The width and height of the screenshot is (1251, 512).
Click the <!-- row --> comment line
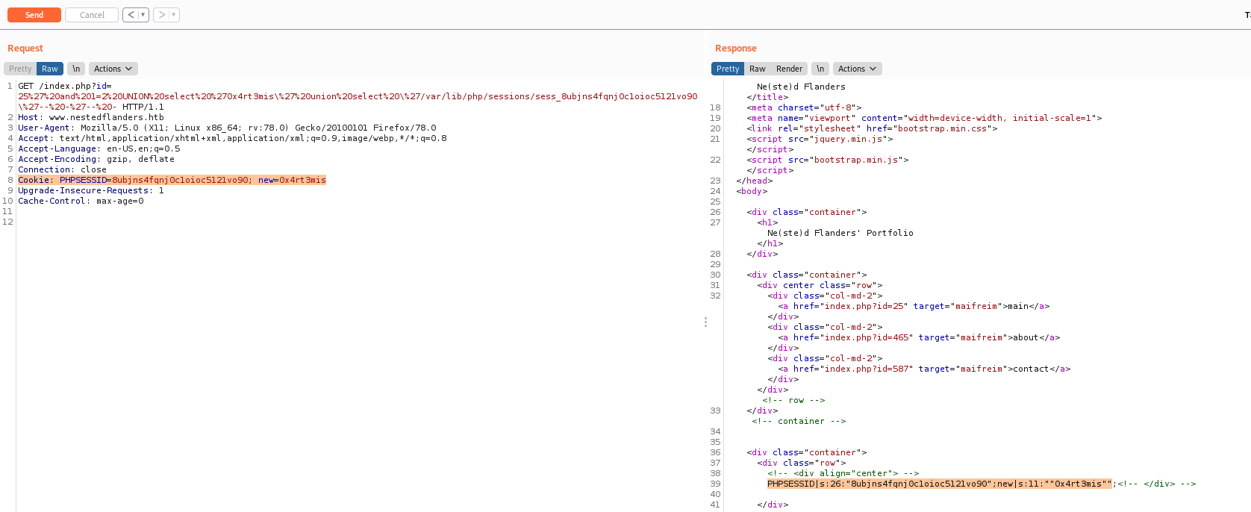click(x=793, y=400)
